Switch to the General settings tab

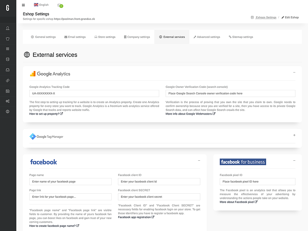(43, 37)
